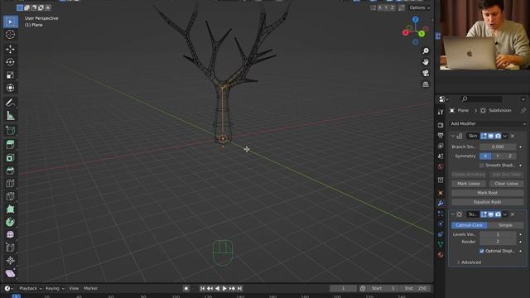Toggle Subdivision modifier render camera icon
Screen dimensions: 530x298
tap(498, 214)
